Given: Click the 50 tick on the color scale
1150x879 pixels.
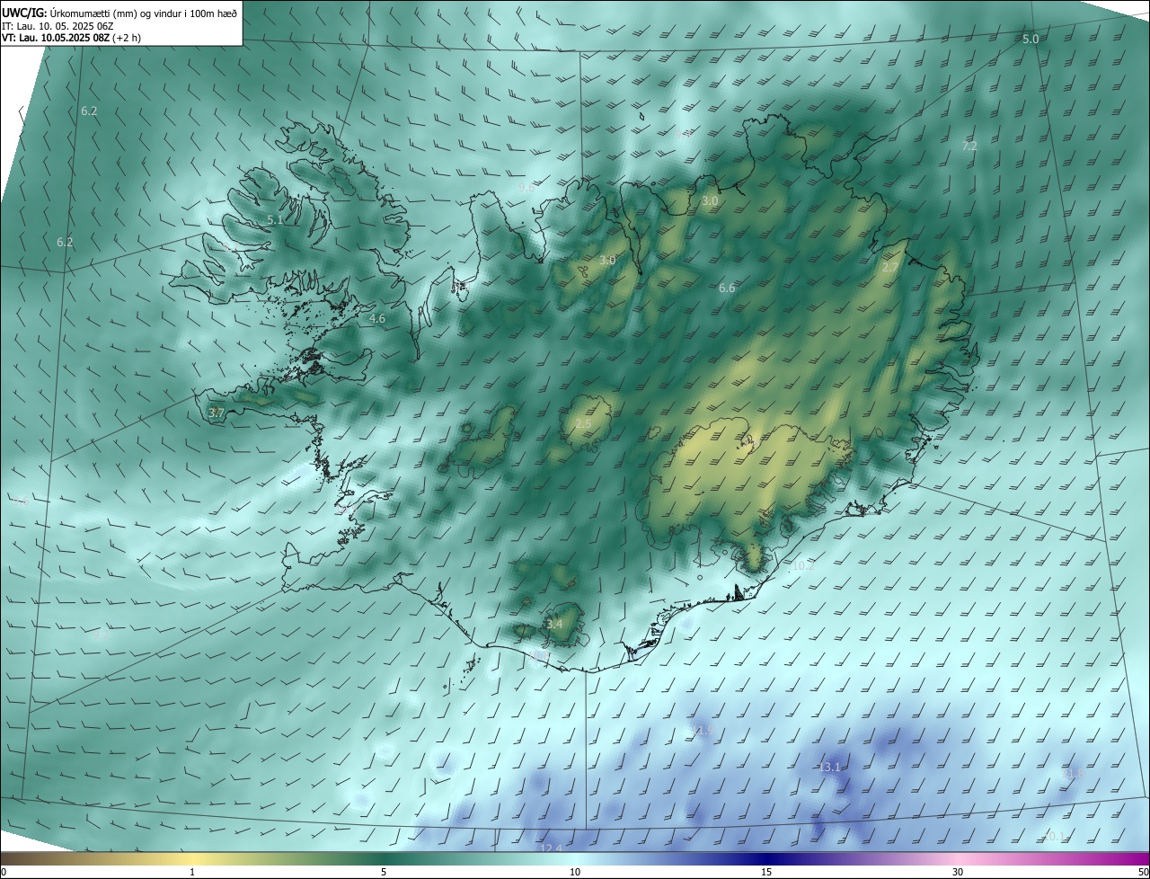Looking at the screenshot, I should 1143,872.
